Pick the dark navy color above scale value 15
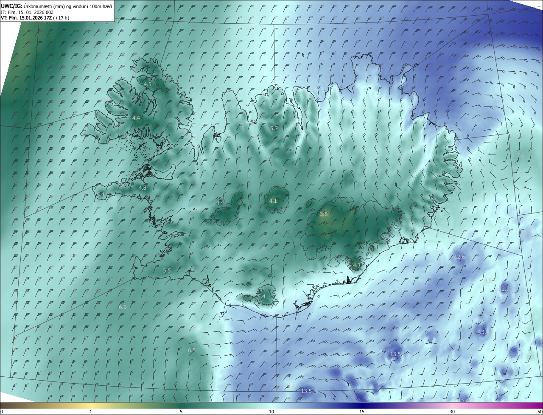Viewport: 543px width, 415px height. click(x=362, y=406)
